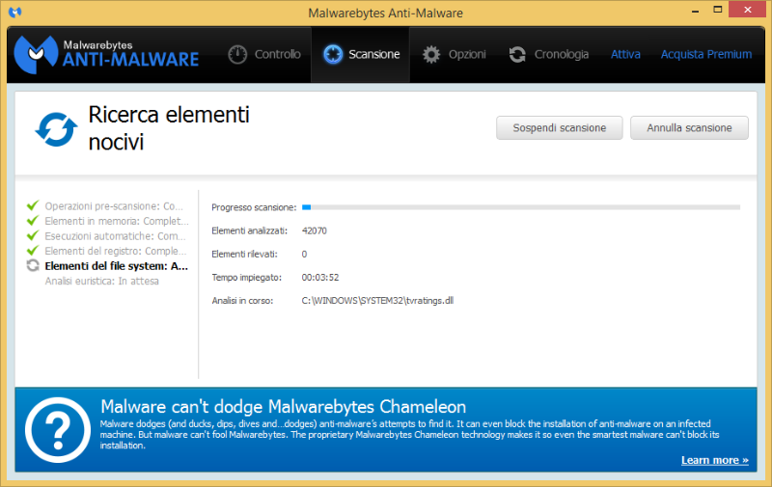
Task: Click the Controllo dashboard gauge icon
Action: click(x=237, y=54)
